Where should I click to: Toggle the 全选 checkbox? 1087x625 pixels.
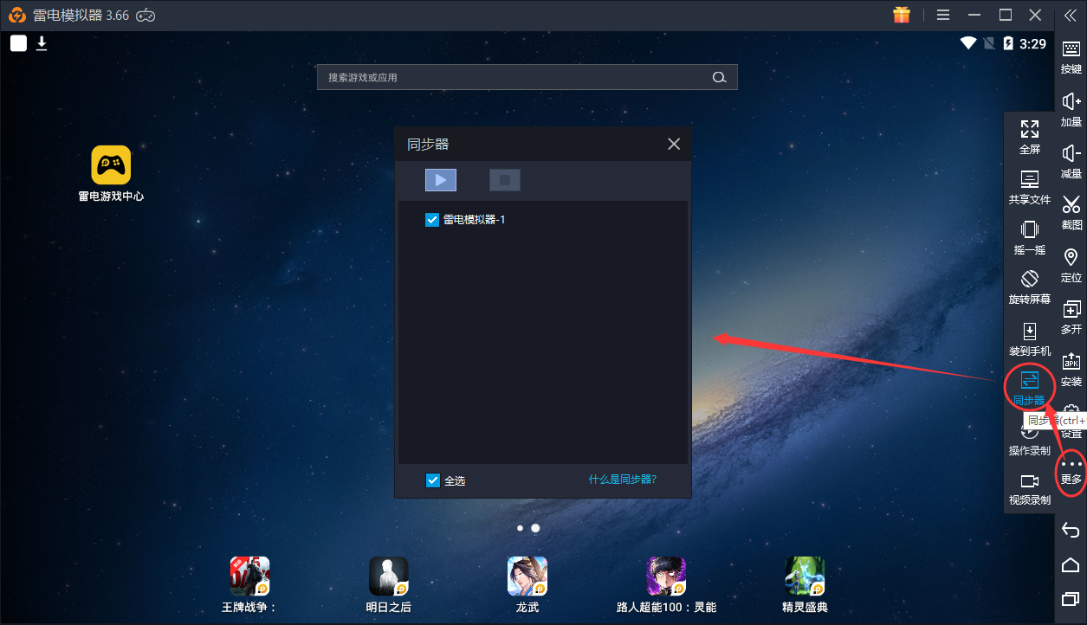click(x=433, y=480)
